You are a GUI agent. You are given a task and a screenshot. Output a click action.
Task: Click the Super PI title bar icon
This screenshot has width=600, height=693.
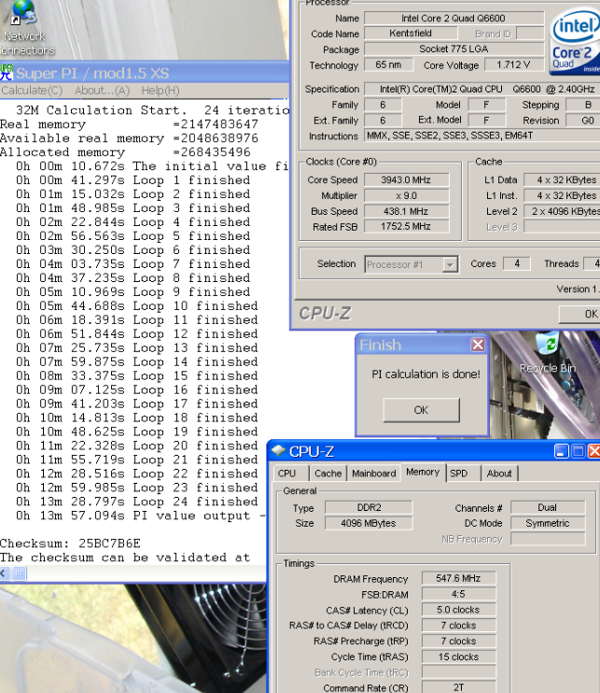[x=7, y=73]
